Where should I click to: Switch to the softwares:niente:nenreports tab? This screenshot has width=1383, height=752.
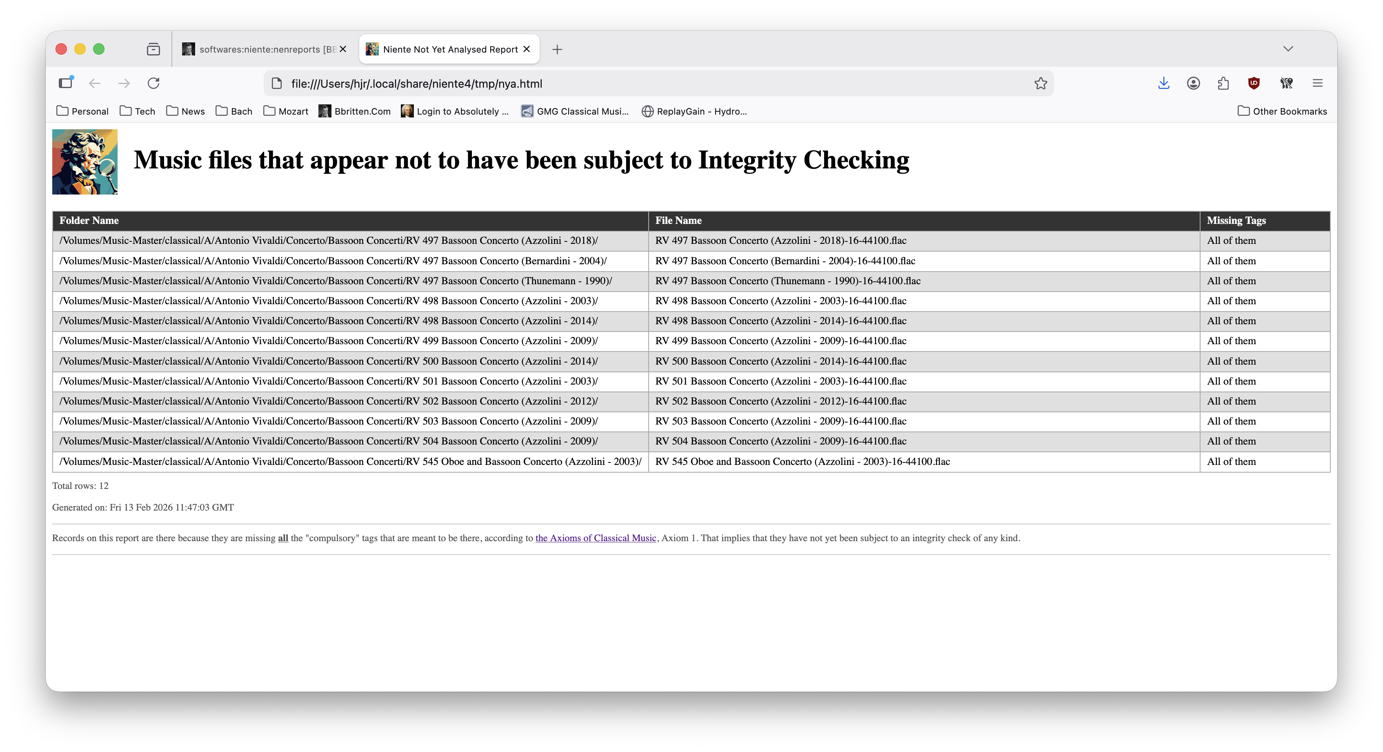260,49
